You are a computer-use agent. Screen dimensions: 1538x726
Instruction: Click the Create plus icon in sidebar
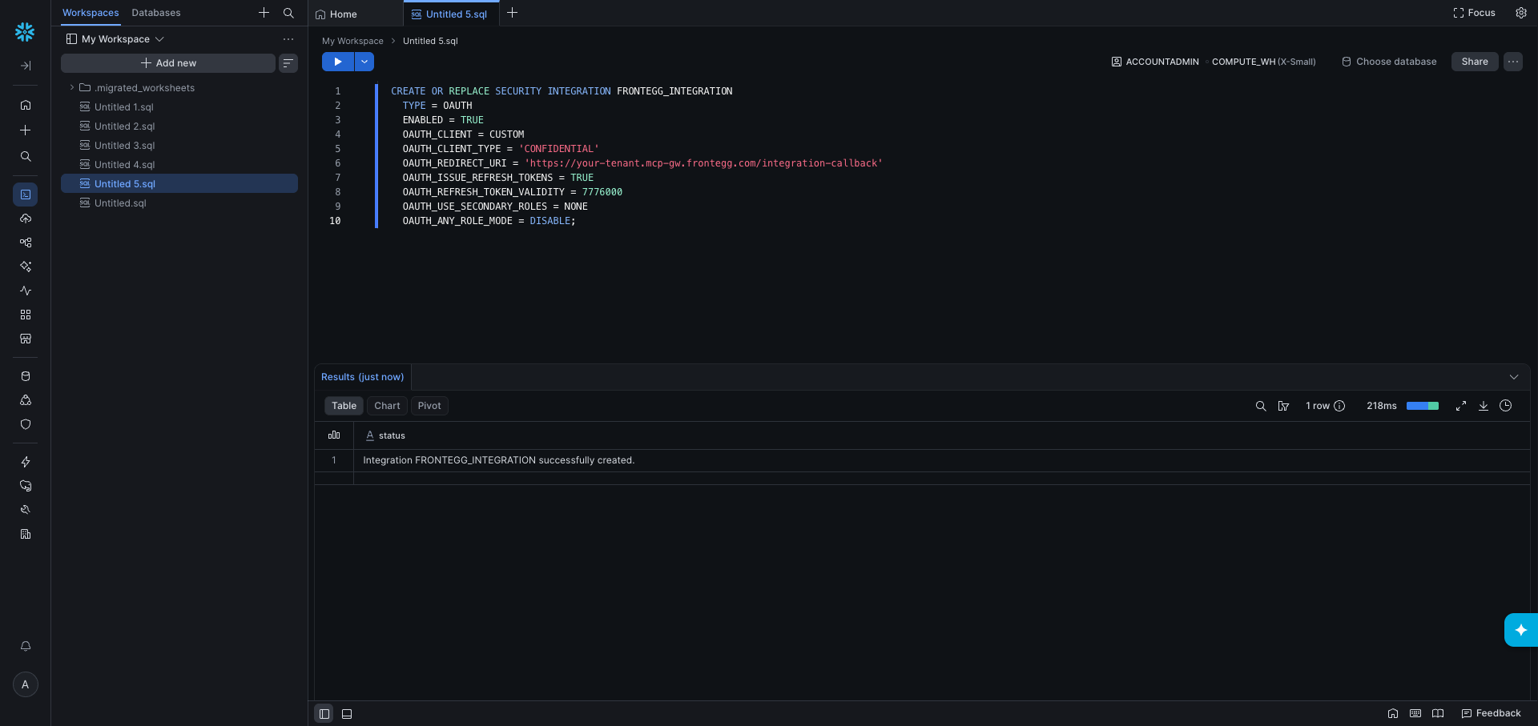point(26,130)
